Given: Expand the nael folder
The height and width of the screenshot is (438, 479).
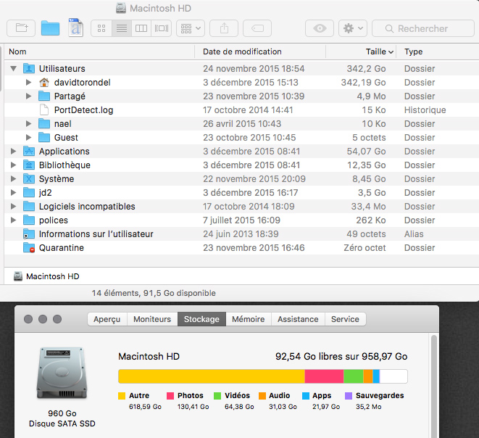Looking at the screenshot, I should tap(28, 123).
